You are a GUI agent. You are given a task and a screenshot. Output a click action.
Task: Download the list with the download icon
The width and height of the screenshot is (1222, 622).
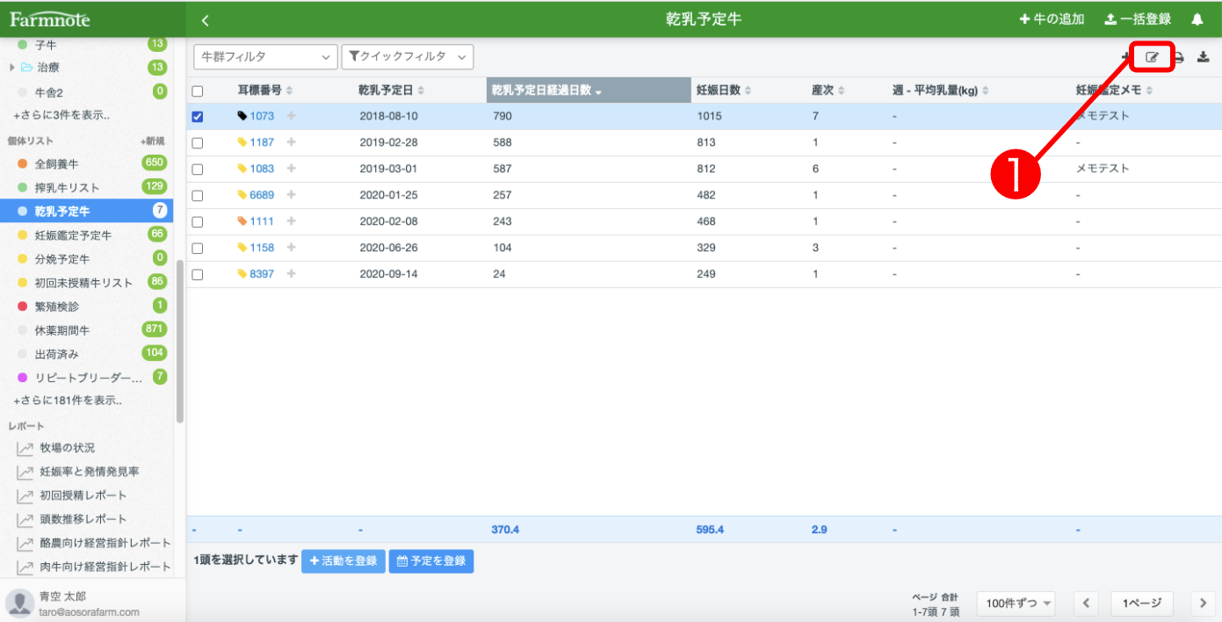[1203, 57]
